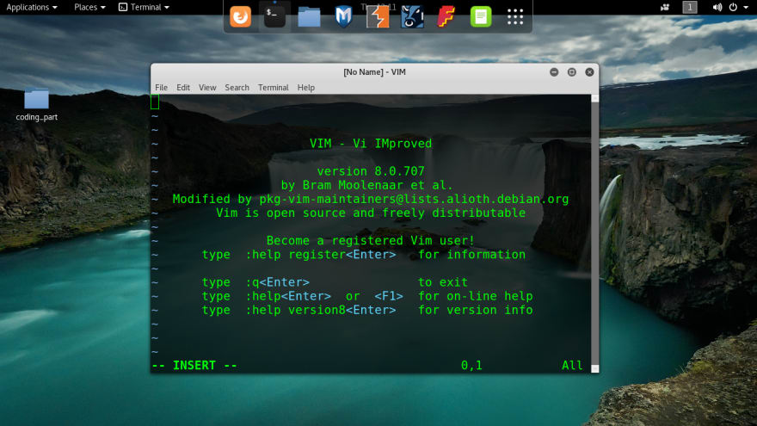Image resolution: width=757 pixels, height=426 pixels.
Task: Click the volume icon in the top bar
Action: 717,7
